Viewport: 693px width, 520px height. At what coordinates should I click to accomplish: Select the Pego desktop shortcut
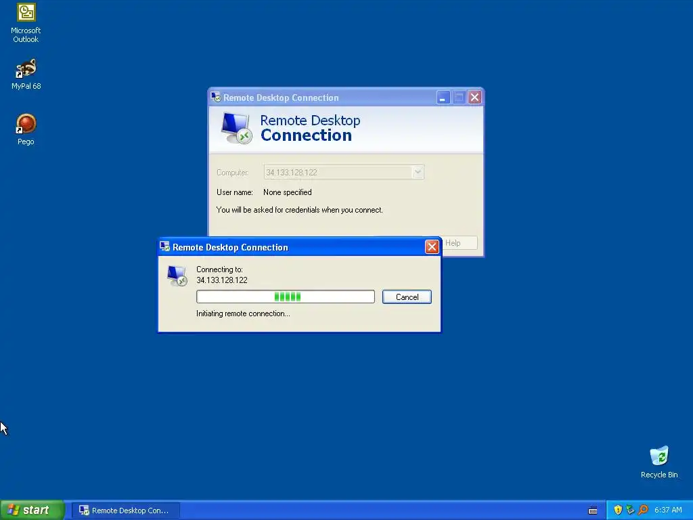coord(26,129)
